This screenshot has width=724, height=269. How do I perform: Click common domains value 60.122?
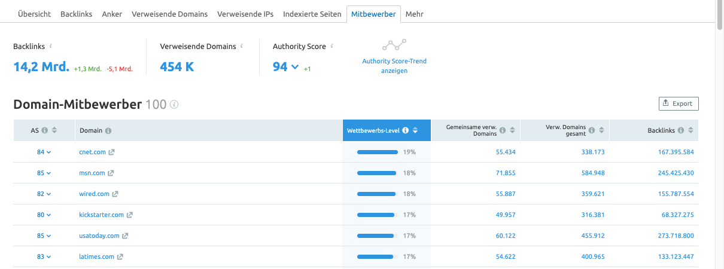point(506,236)
